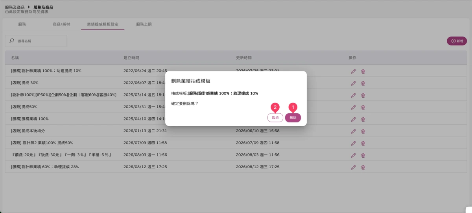472x213 pixels.
Task: Select row name [服務]服務業績 100%
Action: [30, 119]
